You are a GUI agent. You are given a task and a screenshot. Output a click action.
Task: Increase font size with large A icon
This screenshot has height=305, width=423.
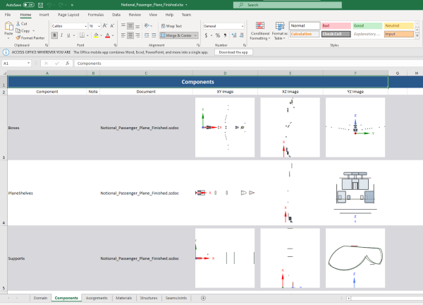[x=105, y=26]
